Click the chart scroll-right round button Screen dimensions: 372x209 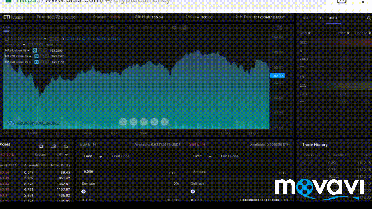(x=165, y=122)
